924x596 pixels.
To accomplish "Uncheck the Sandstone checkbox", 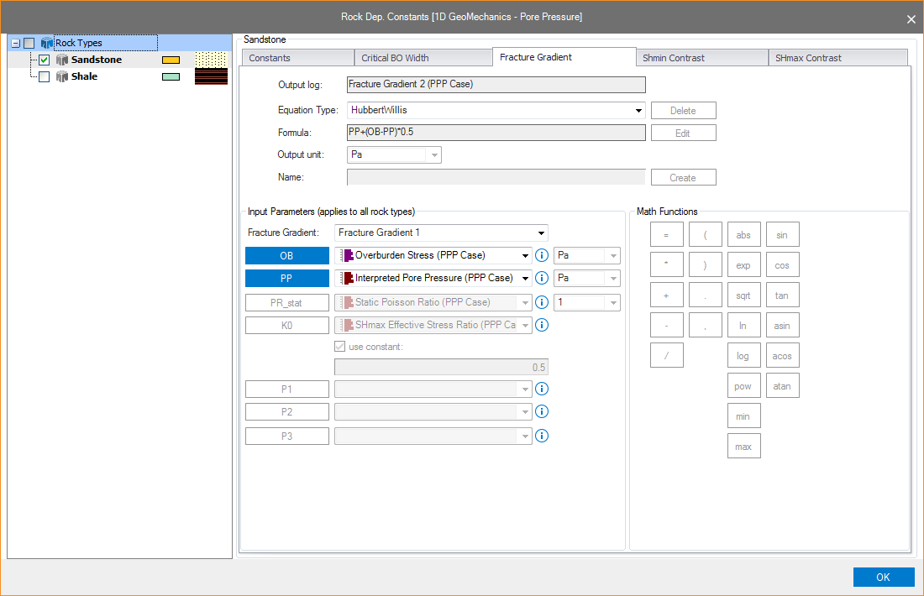I will point(45,60).
